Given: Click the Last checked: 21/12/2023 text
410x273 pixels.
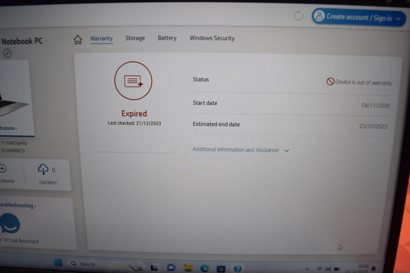Looking at the screenshot, I should (134, 123).
